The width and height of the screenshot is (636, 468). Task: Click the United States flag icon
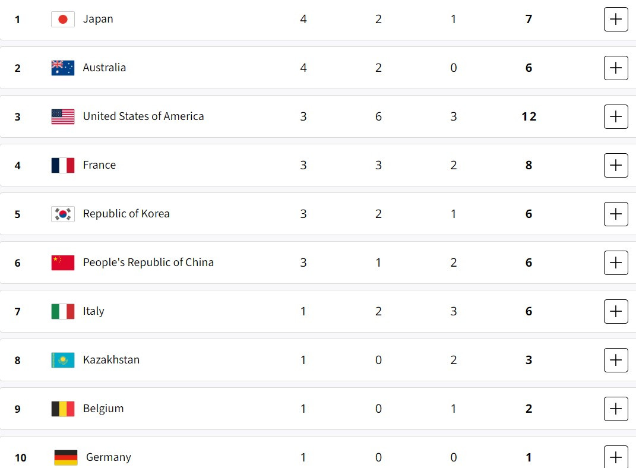click(63, 116)
